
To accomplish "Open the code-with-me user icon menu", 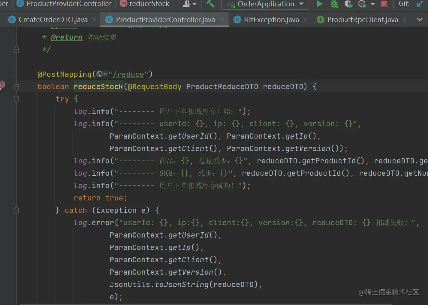I will click(x=190, y=4).
